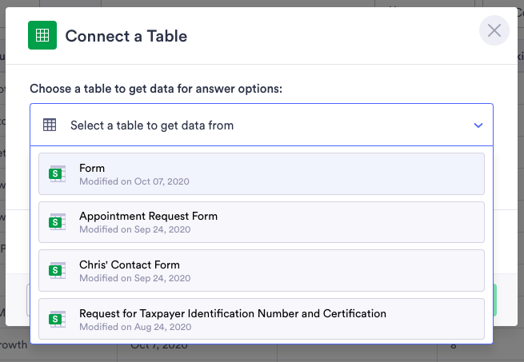The image size is (524, 362).
Task: Click 'Modified on Oct 07, 2020' under Form
Action: 134,181
